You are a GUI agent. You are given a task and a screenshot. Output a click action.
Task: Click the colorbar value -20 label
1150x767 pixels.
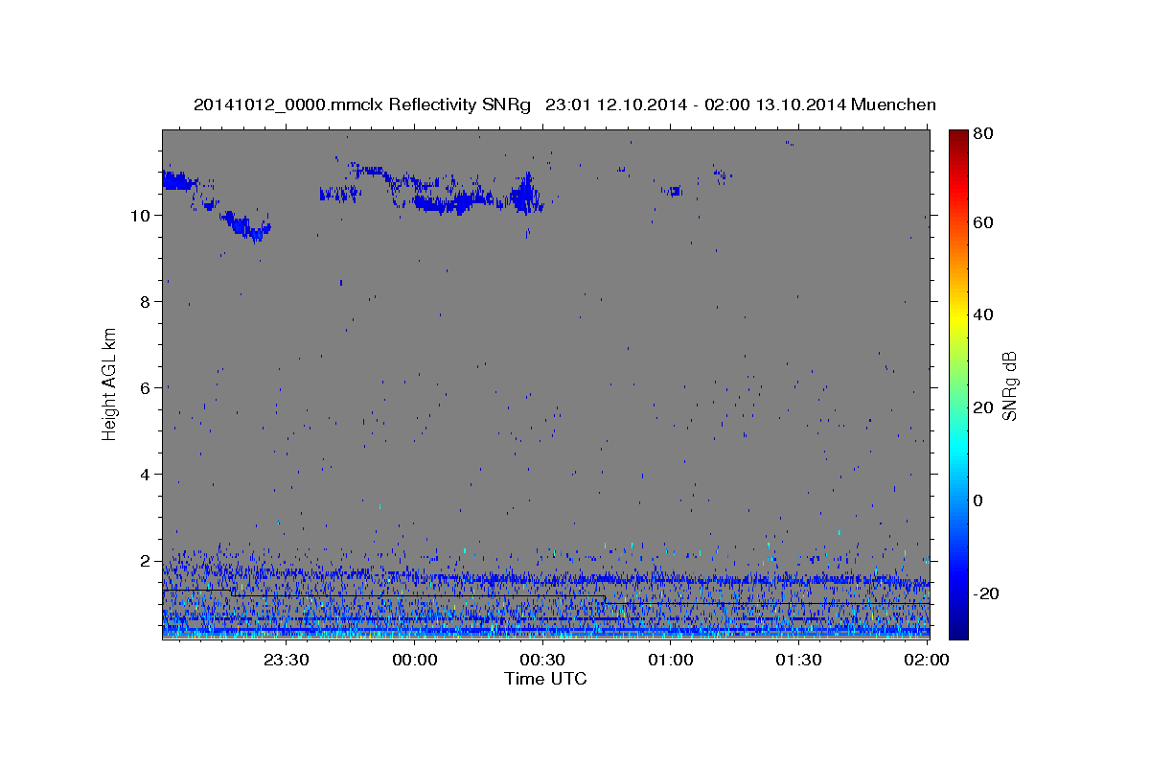tap(985, 593)
